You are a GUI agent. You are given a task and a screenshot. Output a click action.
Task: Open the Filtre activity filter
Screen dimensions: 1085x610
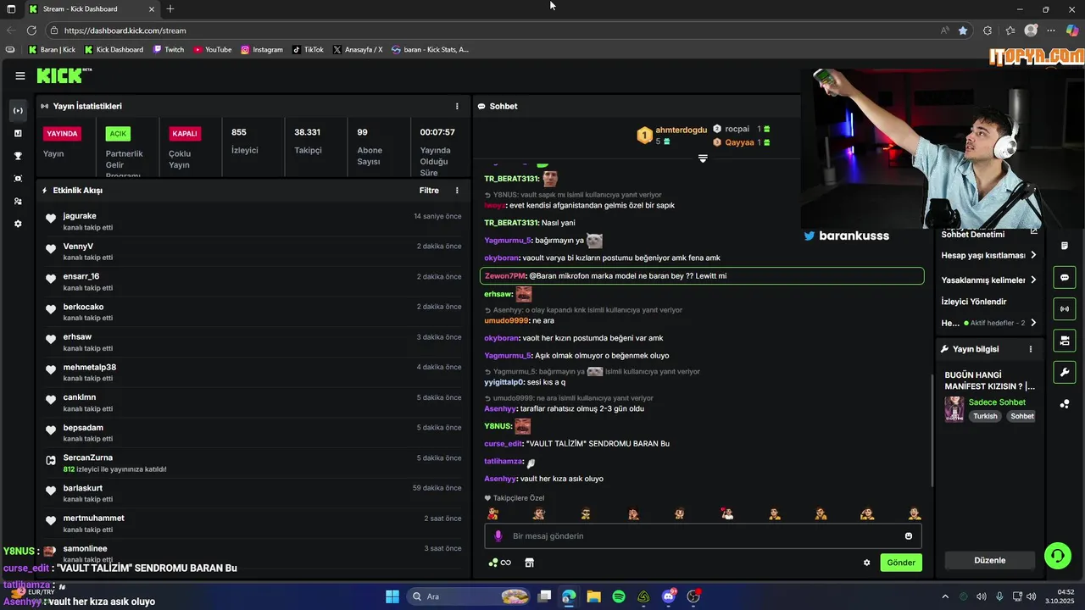[429, 191]
